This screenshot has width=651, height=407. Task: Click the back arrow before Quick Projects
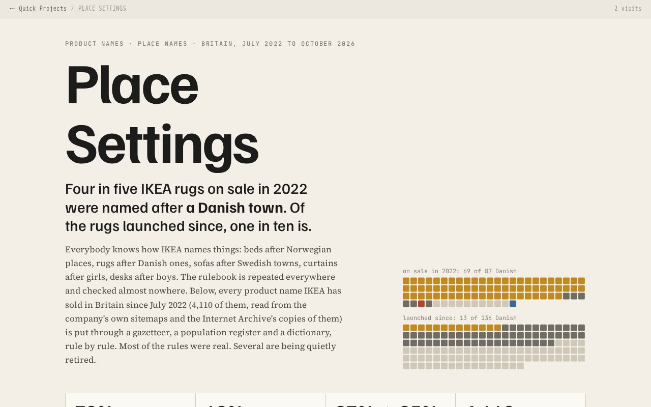12,9
